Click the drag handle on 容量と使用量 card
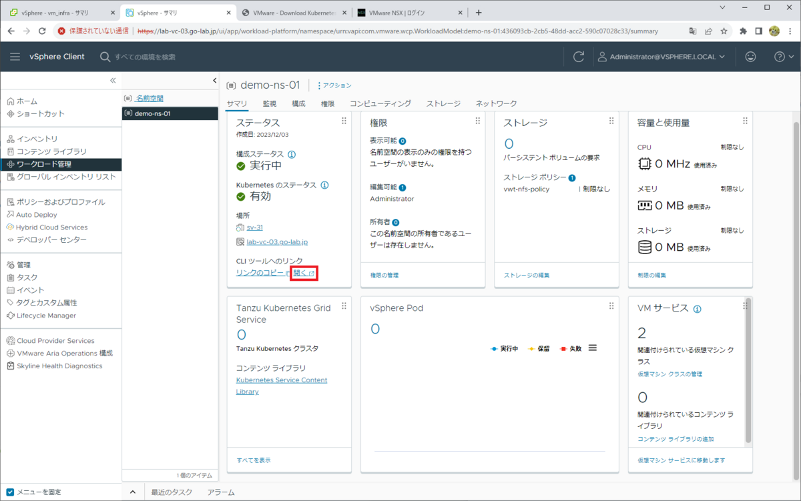Screen dimensions: 801x501 [x=744, y=121]
